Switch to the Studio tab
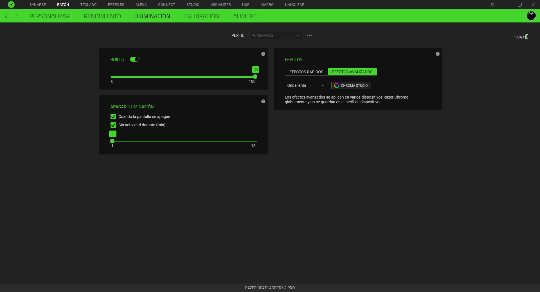The height and width of the screenshot is (292, 540). click(x=193, y=5)
